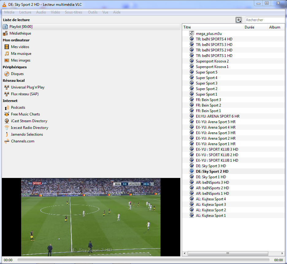Open the Sous-titres menu
The image size is (287, 264).
tap(74, 12)
